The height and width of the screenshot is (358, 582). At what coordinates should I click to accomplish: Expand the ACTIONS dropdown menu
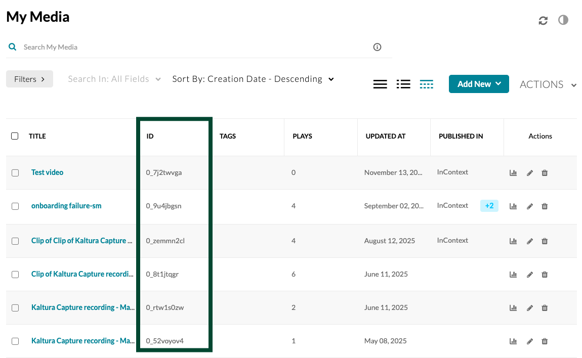pos(548,84)
